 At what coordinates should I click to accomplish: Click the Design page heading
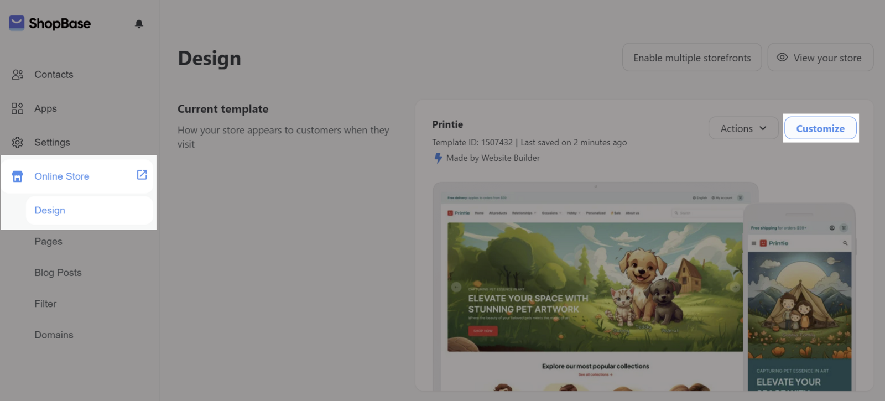click(x=210, y=58)
